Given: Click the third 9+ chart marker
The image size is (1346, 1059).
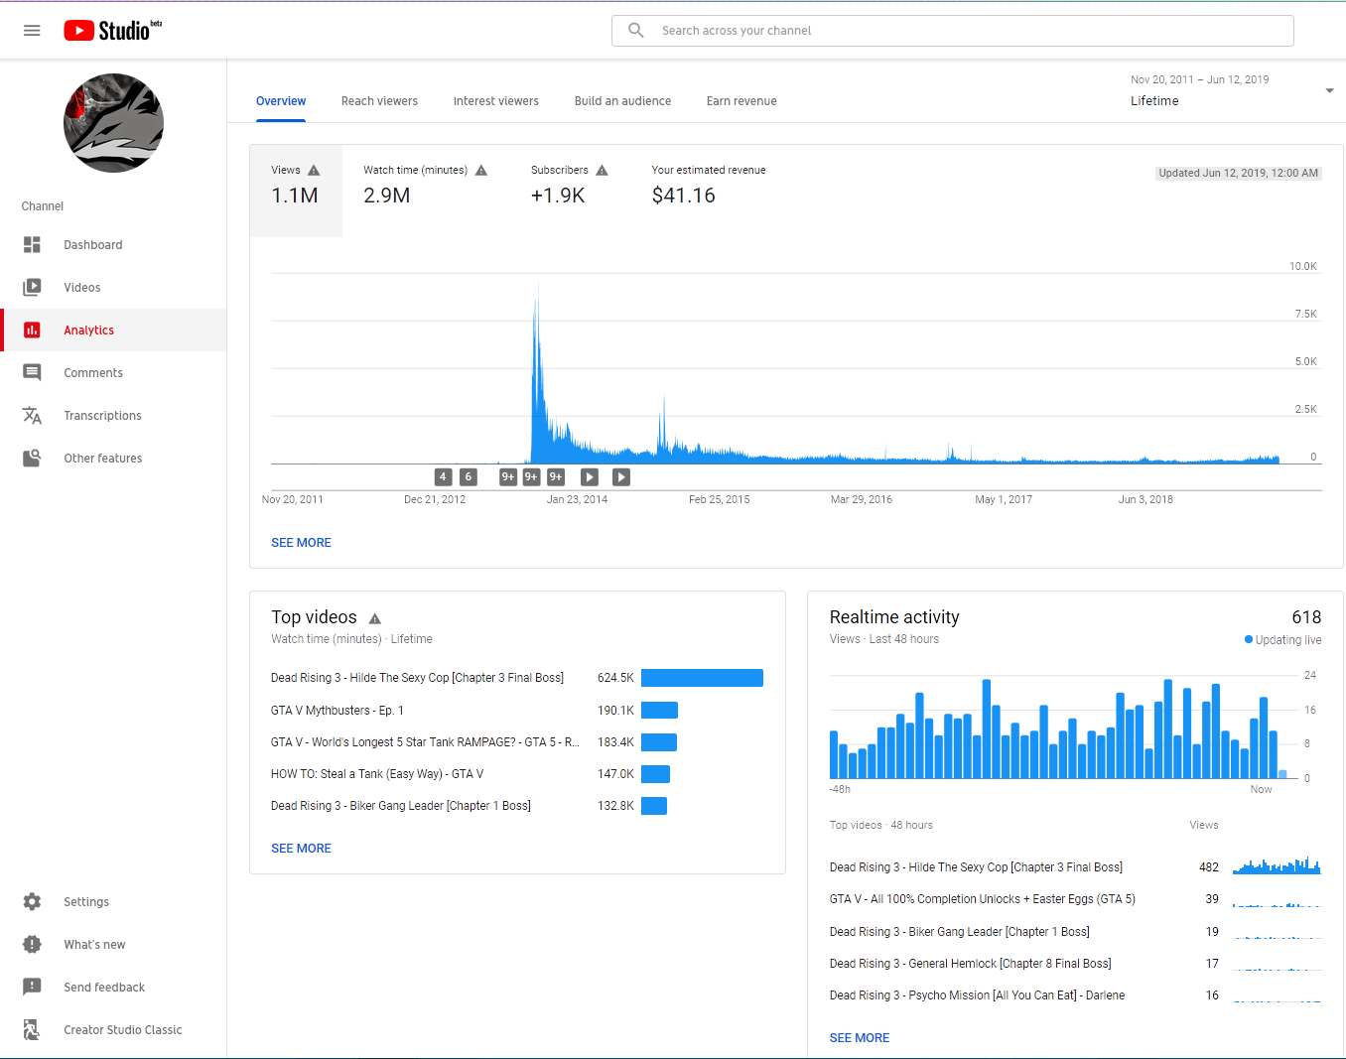Looking at the screenshot, I should (x=556, y=477).
